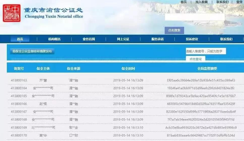This screenshot has width=244, height=141.
Task: Click the 首页 link in top bar
Action: (183, 2)
